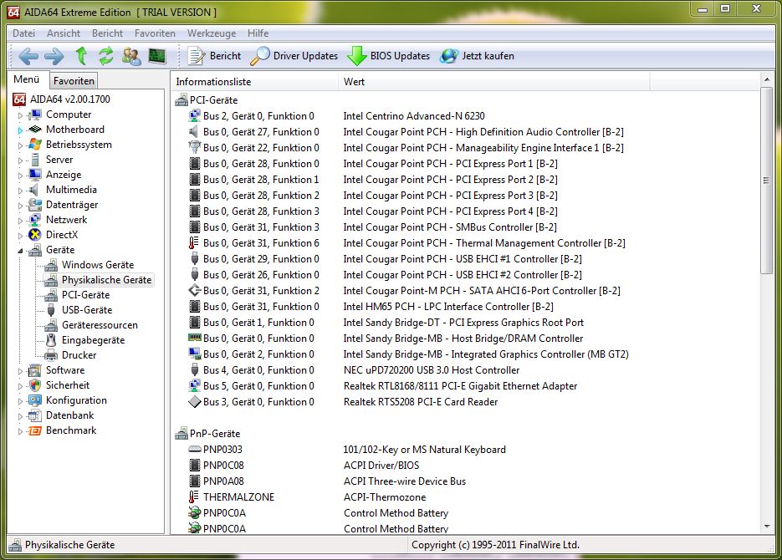This screenshot has height=560, width=782.
Task: Click keyboard icon of PNP0303 row
Action: pos(195,450)
